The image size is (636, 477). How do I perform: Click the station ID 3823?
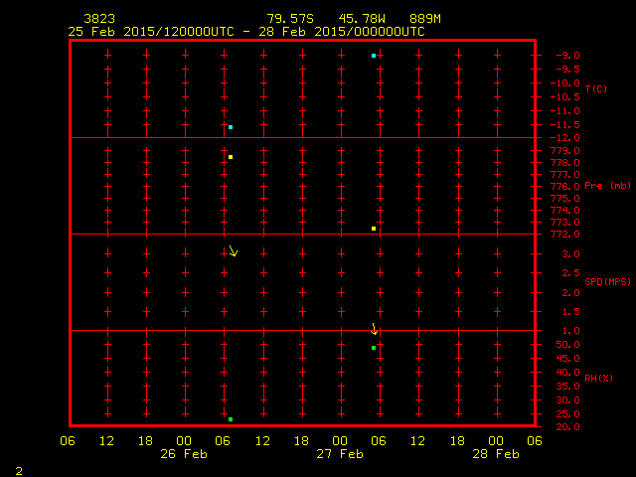[x=98, y=19]
